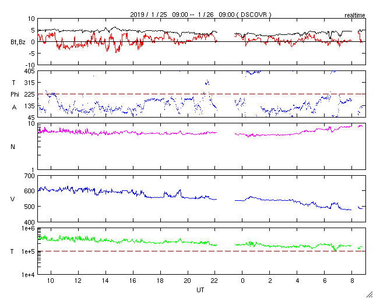The width and height of the screenshot is (373, 298).
Task: Click the "UT" x-axis label
Action: [x=200, y=290]
